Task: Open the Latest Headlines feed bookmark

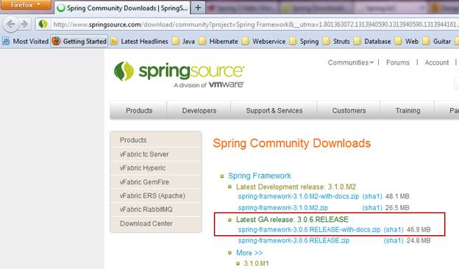Action: (139, 41)
